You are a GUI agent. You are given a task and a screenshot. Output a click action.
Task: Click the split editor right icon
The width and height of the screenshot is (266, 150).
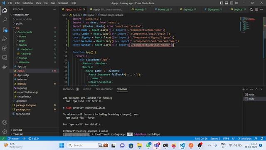(x=256, y=9)
